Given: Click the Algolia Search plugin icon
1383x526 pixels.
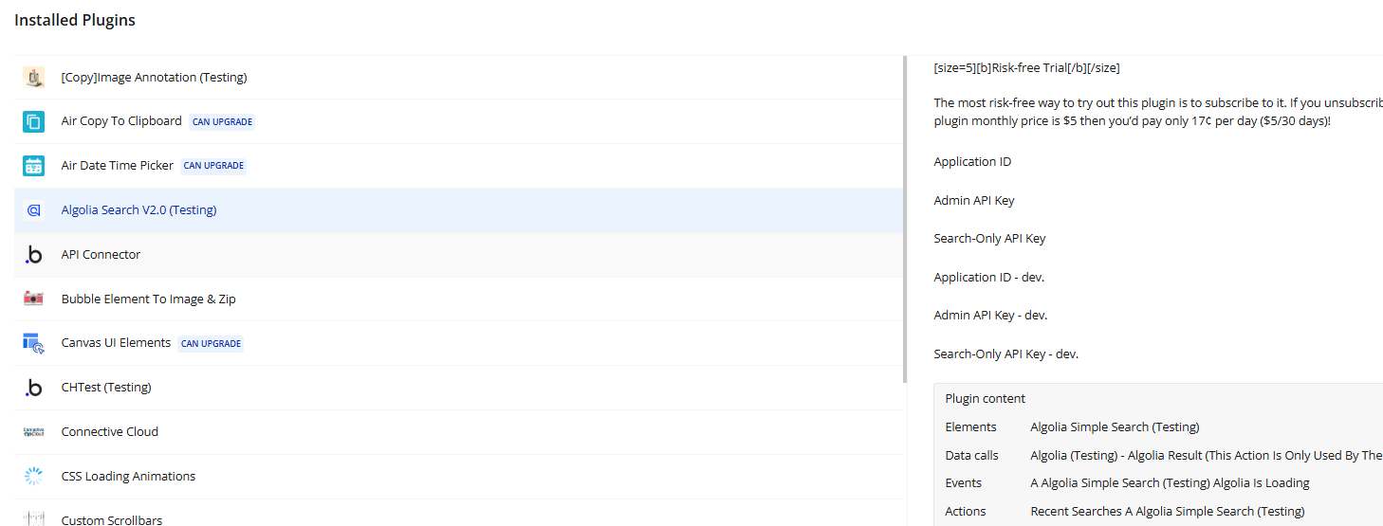Looking at the screenshot, I should [x=34, y=210].
